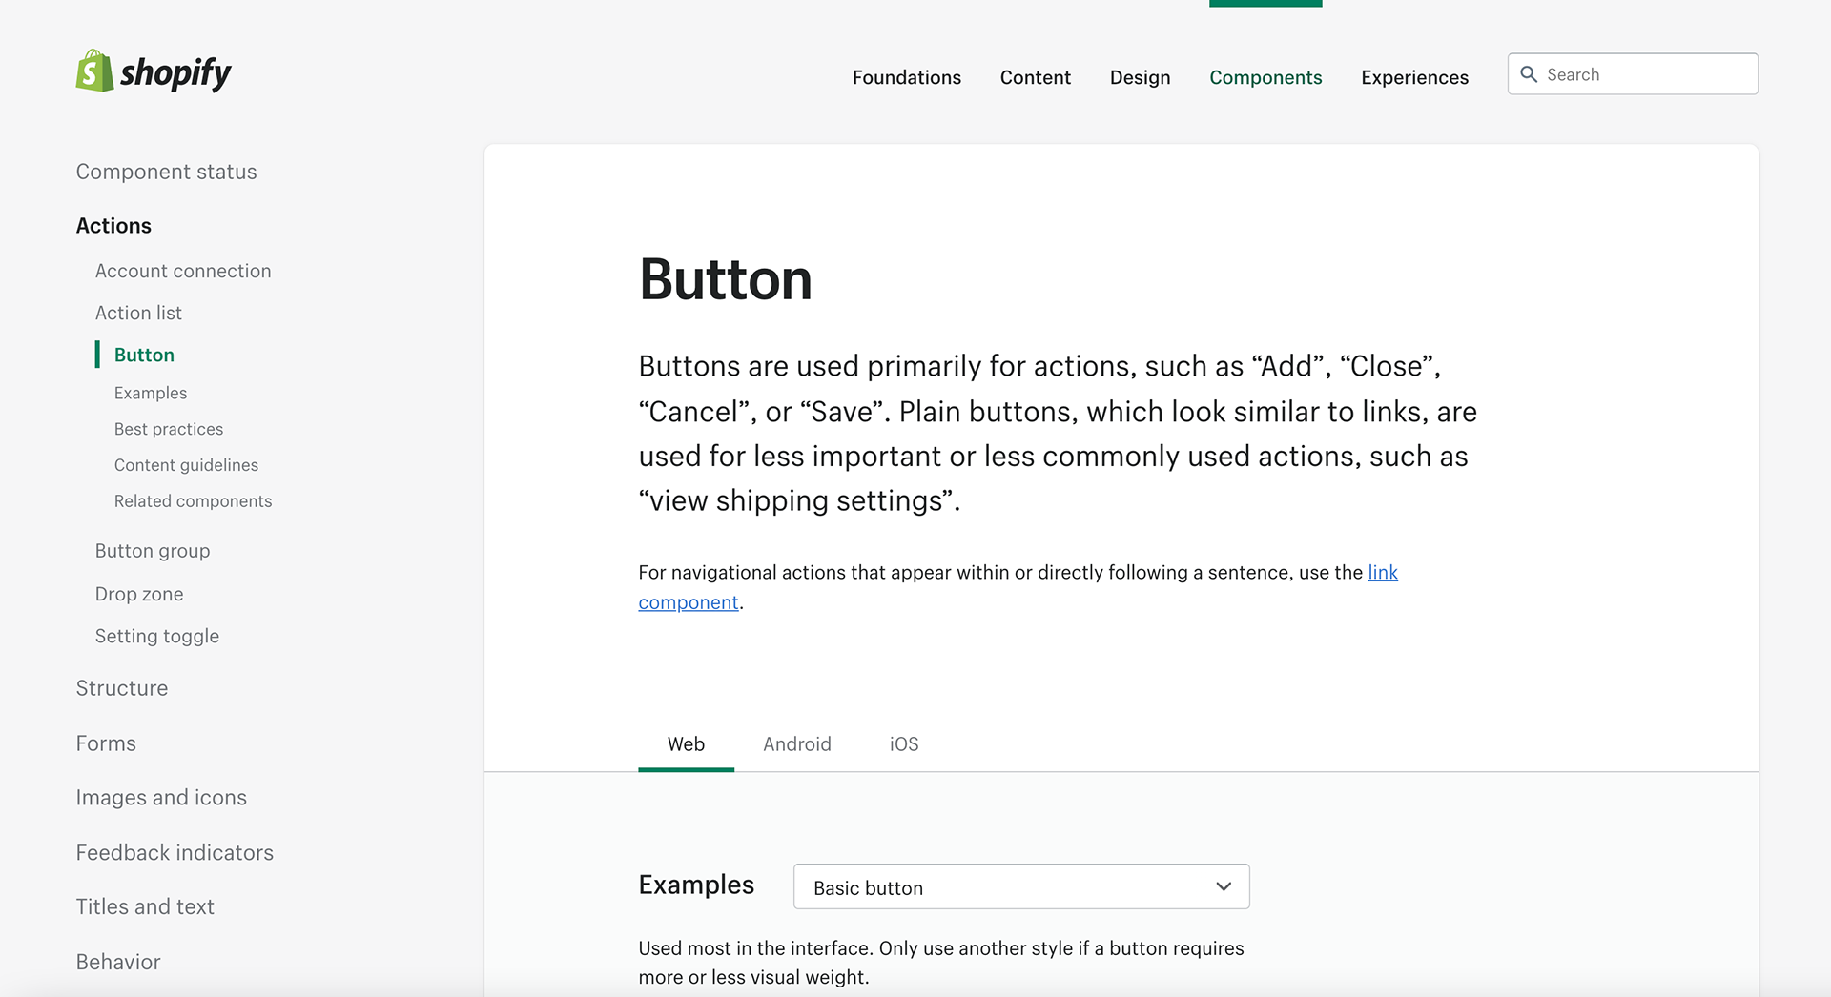1831x997 pixels.
Task: Open Action list page
Action: 138,313
